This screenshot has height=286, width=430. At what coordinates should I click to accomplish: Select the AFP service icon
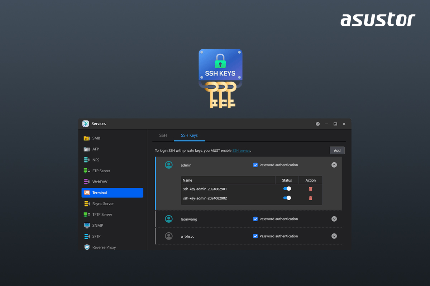point(87,149)
